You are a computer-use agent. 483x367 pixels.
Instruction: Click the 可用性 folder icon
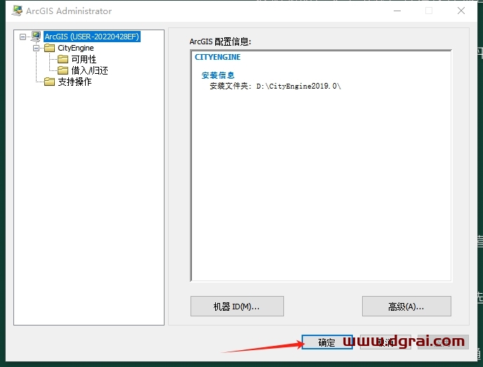click(63, 59)
